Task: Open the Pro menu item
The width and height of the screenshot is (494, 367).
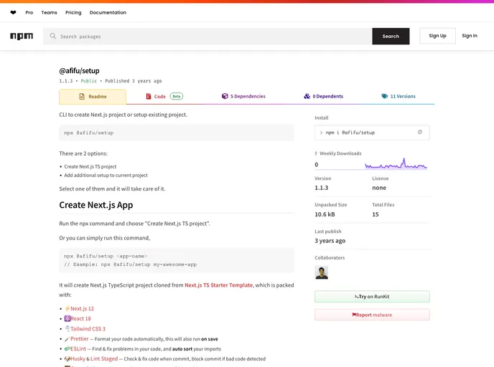Action: (29, 13)
